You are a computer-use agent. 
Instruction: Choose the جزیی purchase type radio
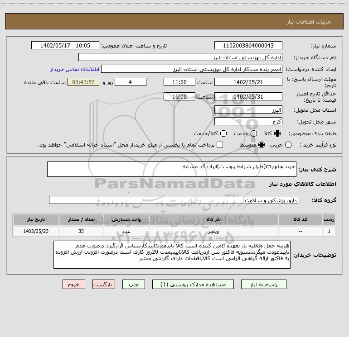[288, 145]
